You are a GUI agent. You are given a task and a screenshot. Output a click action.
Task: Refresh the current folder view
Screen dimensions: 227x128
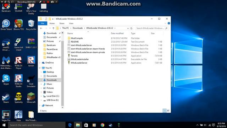point(131,28)
